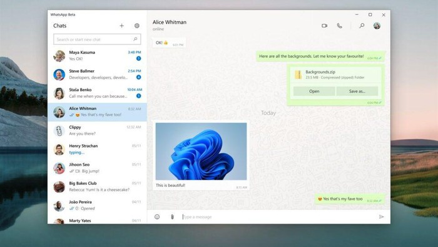
Task: Attach a file with paperclip icon
Action: point(172,217)
